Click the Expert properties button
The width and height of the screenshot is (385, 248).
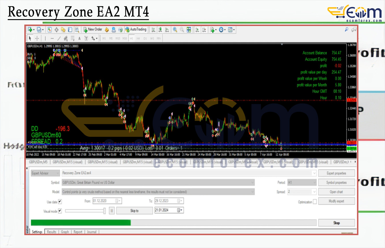tap(336, 173)
